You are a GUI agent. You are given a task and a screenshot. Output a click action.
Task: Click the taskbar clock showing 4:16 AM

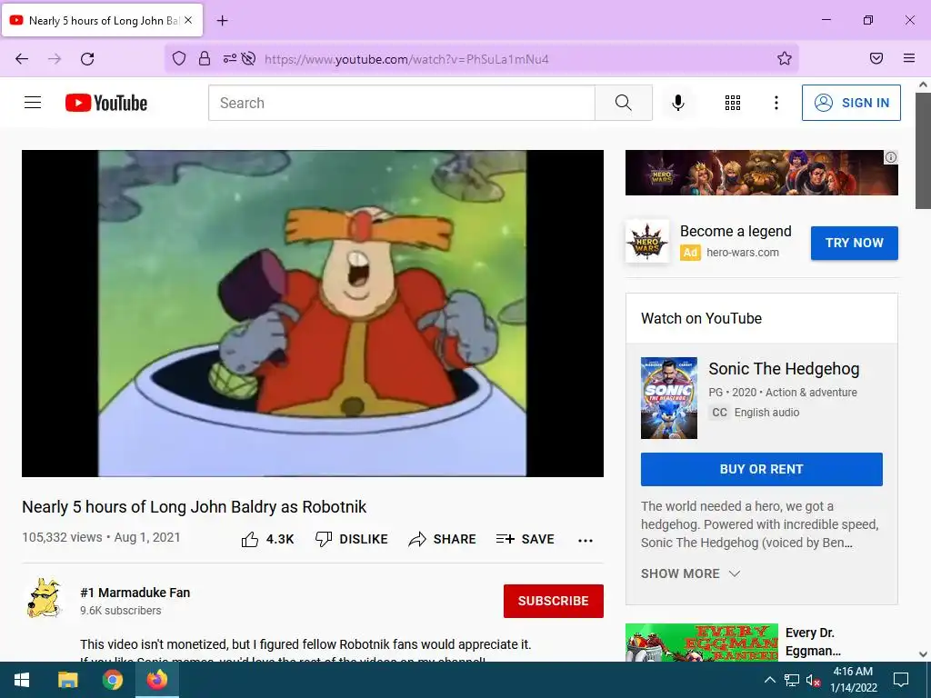coord(853,680)
